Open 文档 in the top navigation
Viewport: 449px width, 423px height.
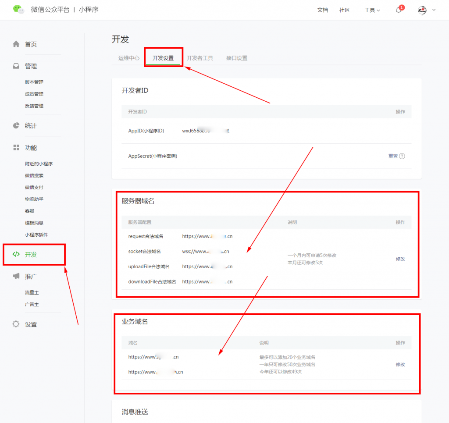pos(322,10)
